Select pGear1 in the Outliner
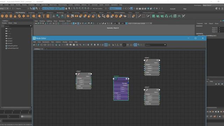The image size is (224, 126). pyautogui.click(x=10, y=38)
